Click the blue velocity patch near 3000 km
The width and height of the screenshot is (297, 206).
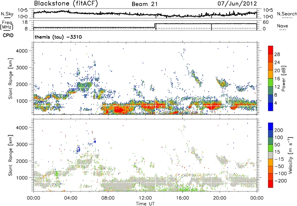coord(78,149)
